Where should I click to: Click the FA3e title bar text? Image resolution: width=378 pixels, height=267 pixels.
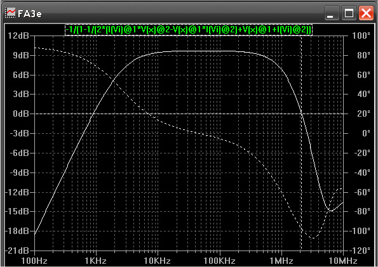point(30,14)
